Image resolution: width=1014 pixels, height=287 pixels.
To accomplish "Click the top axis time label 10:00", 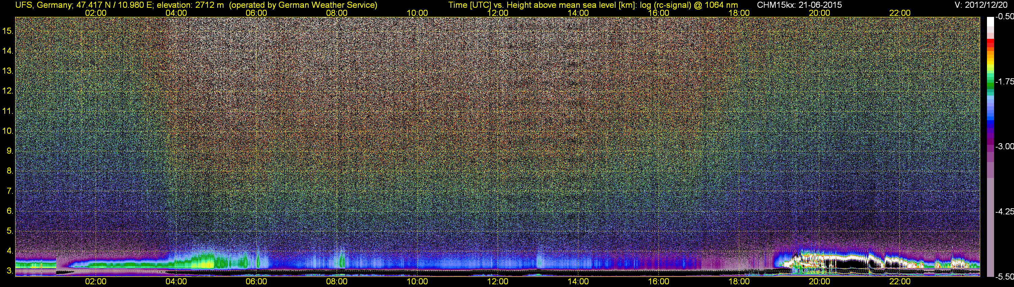I will click(417, 13).
